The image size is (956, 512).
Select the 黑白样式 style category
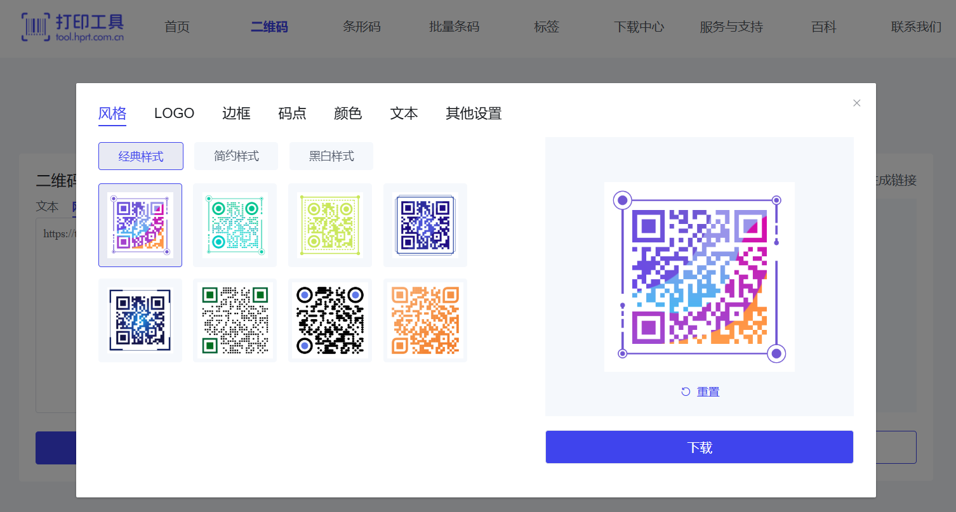tap(331, 156)
